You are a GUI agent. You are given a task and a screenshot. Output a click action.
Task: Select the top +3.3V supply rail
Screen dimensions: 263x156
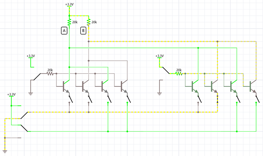[69, 5]
